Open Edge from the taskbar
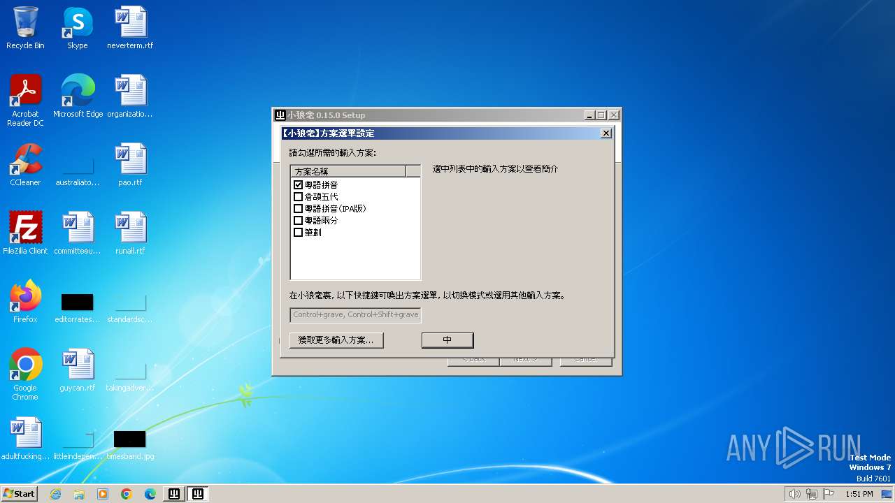895x503 pixels. [150, 494]
